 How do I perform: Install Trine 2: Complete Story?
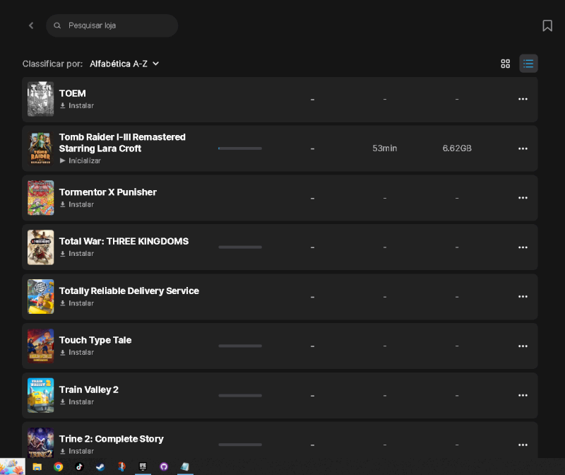[77, 451]
